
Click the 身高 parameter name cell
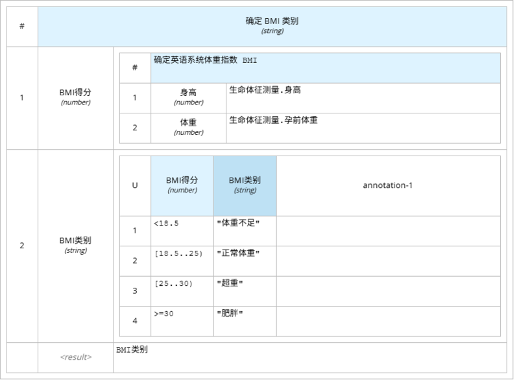(x=188, y=97)
